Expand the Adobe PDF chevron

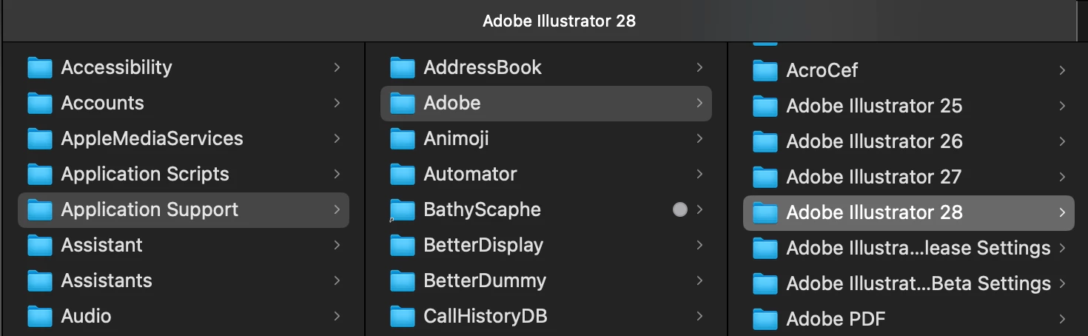point(1062,319)
